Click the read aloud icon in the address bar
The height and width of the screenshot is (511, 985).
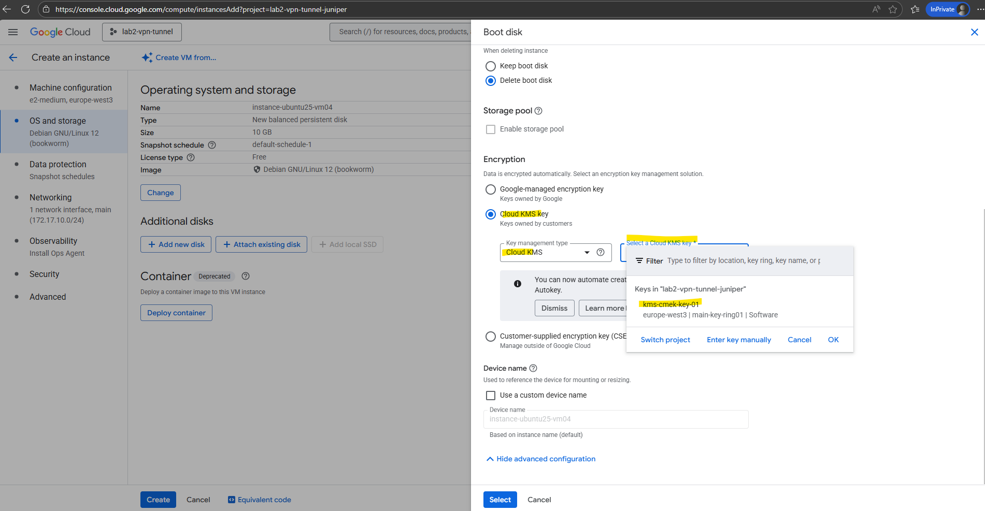point(876,9)
